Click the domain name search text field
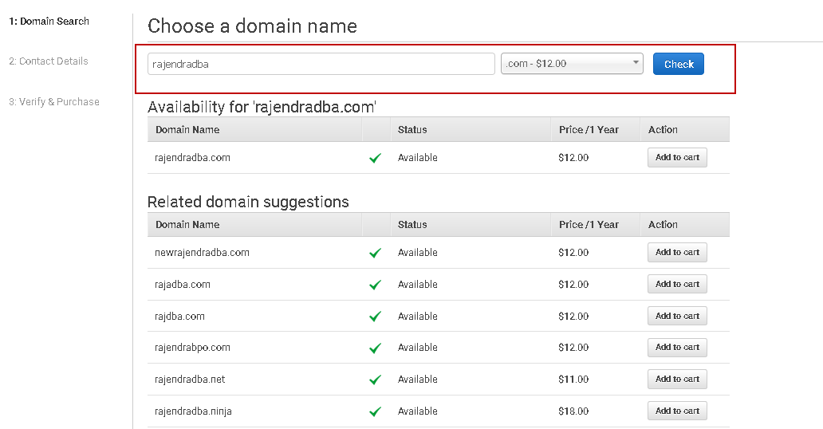823x429 pixels. [321, 64]
